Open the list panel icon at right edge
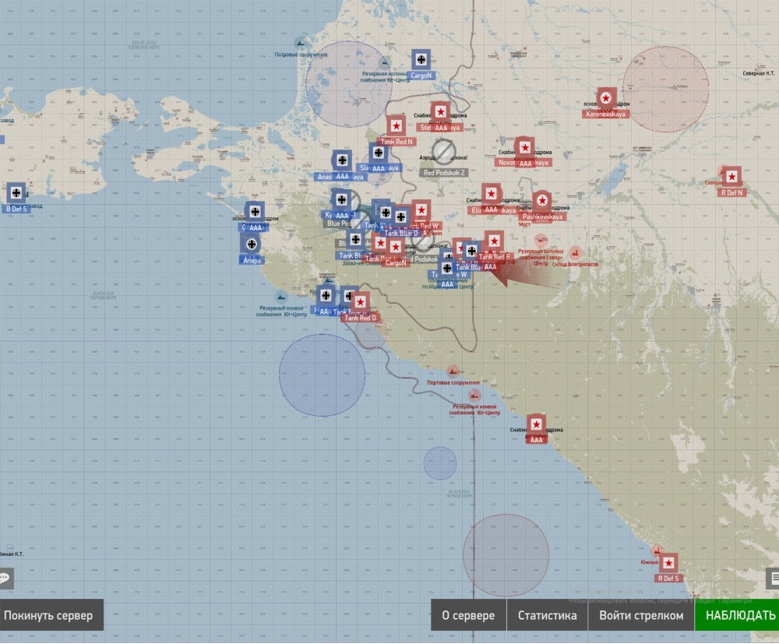Viewport: 779px width, 644px height. (773, 578)
